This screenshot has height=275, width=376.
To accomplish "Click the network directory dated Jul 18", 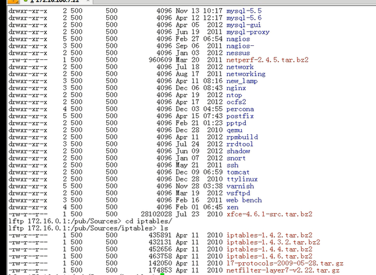I will click(240, 67).
